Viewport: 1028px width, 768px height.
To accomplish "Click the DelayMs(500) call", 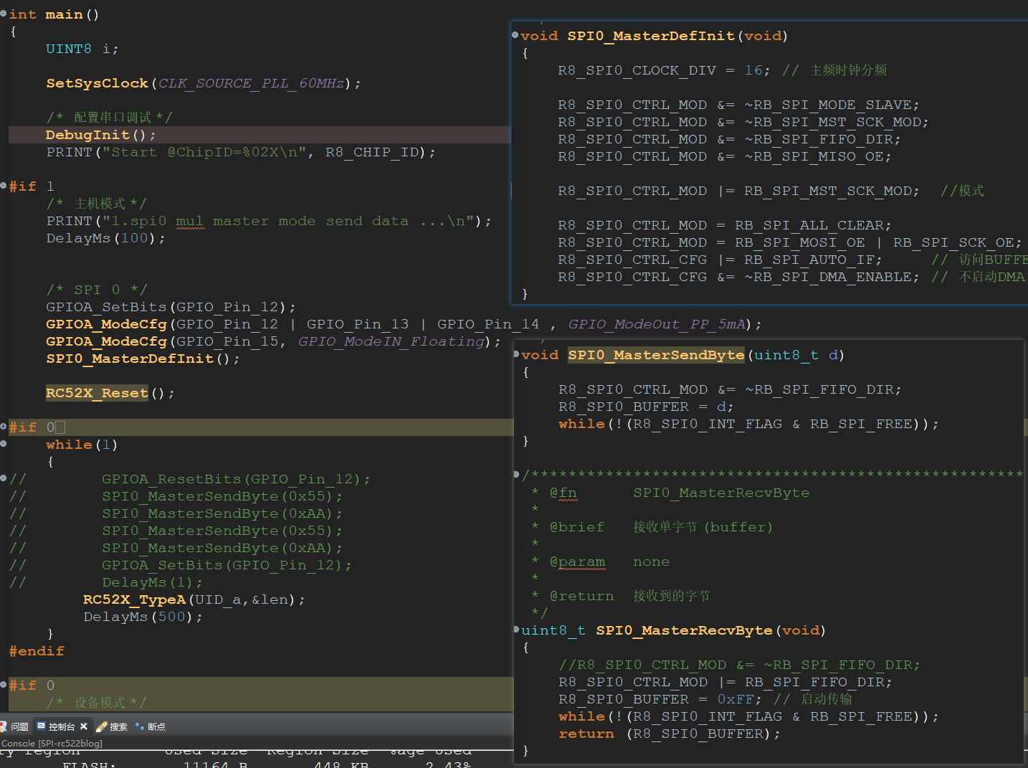I will click(143, 617).
